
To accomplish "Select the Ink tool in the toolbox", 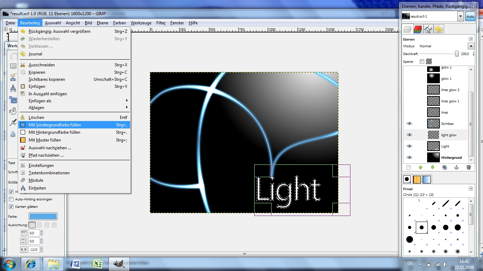I will 13,122.
